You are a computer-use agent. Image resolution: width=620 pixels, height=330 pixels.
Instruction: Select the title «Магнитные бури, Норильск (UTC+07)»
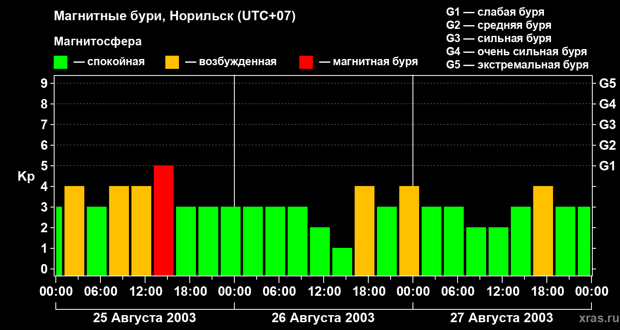coord(175,16)
